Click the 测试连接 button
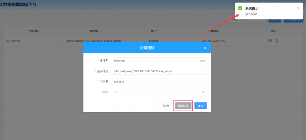This screenshot has width=306, height=140. [183, 106]
